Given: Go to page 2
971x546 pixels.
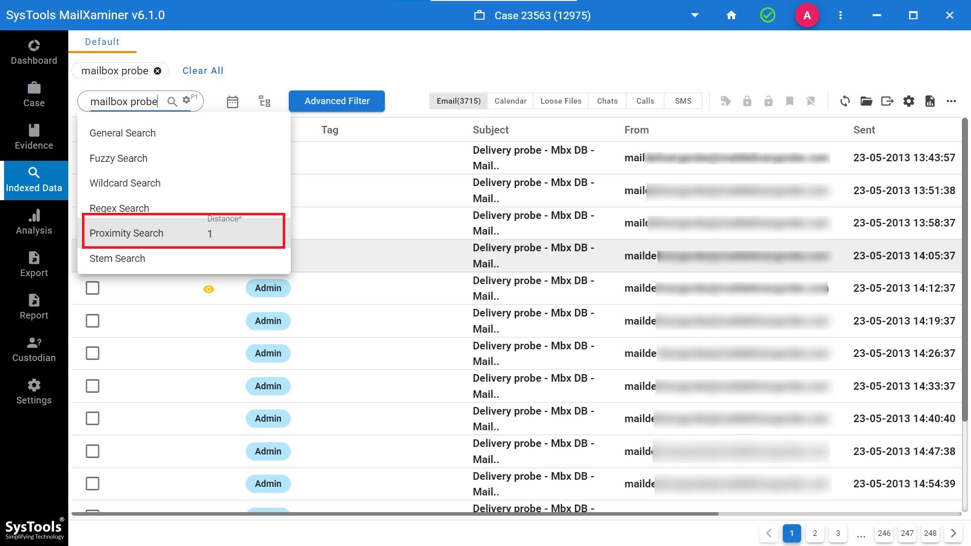Looking at the screenshot, I should (x=815, y=533).
